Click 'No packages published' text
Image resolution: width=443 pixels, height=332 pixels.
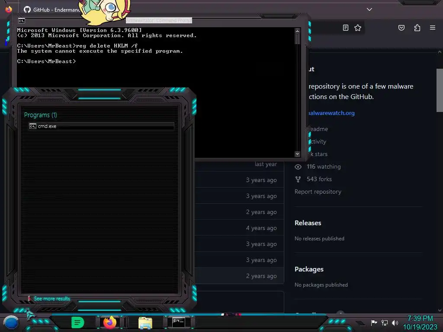[x=321, y=285]
